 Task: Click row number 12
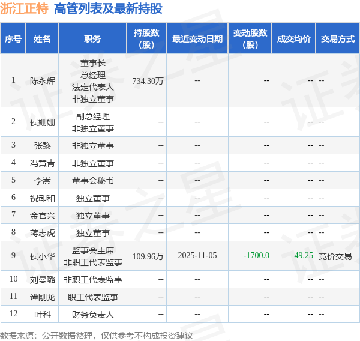[x=13, y=314]
